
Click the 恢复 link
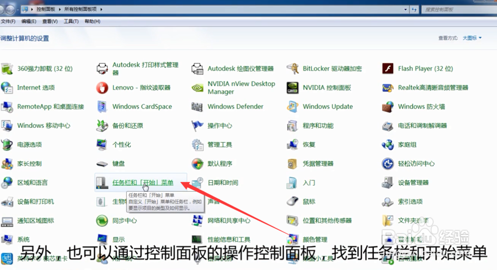309,145
